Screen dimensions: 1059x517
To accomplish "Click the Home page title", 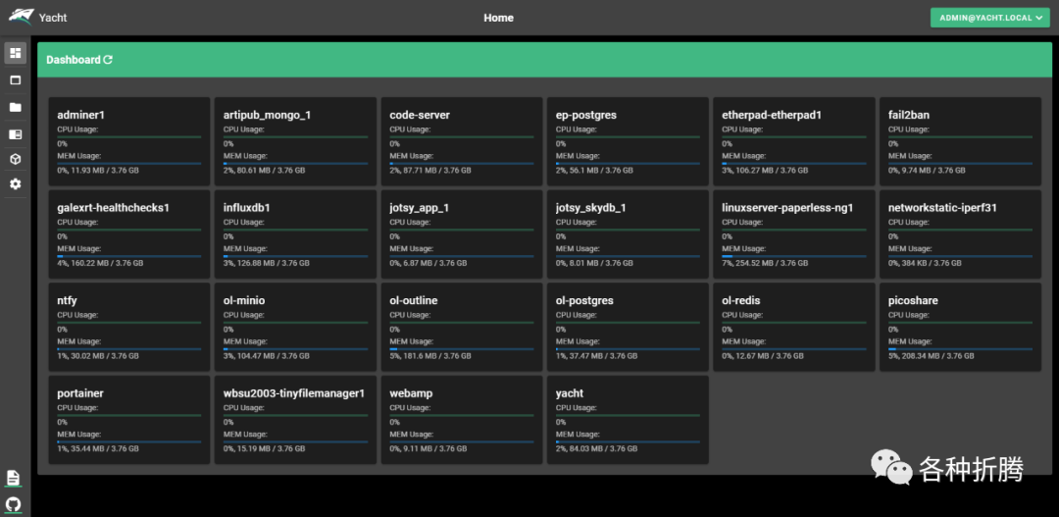I will (x=498, y=18).
